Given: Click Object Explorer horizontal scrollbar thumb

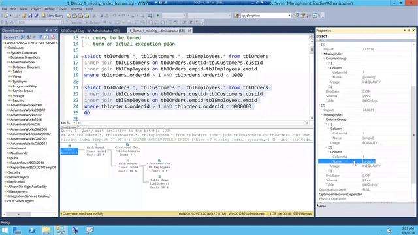Looking at the screenshot, I should tap(18, 214).
